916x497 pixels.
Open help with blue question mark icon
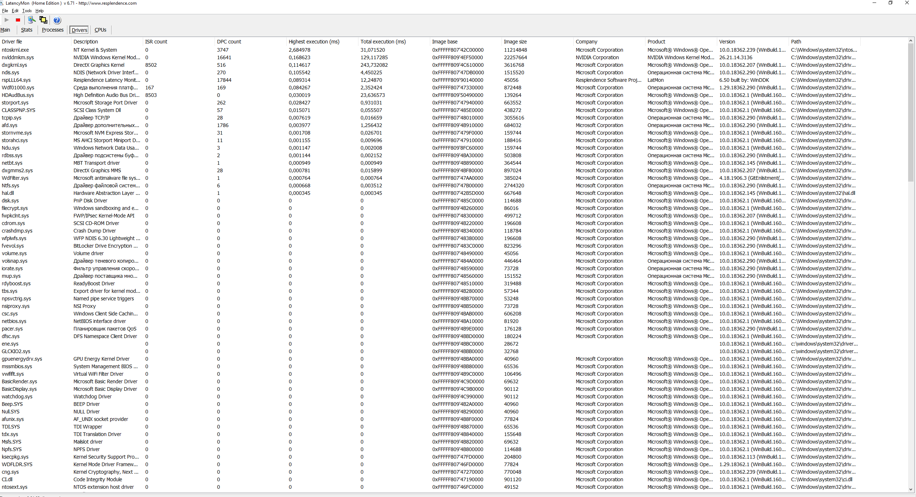[57, 20]
